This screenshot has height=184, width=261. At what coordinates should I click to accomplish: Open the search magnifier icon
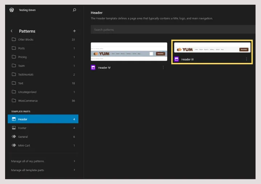(74, 10)
